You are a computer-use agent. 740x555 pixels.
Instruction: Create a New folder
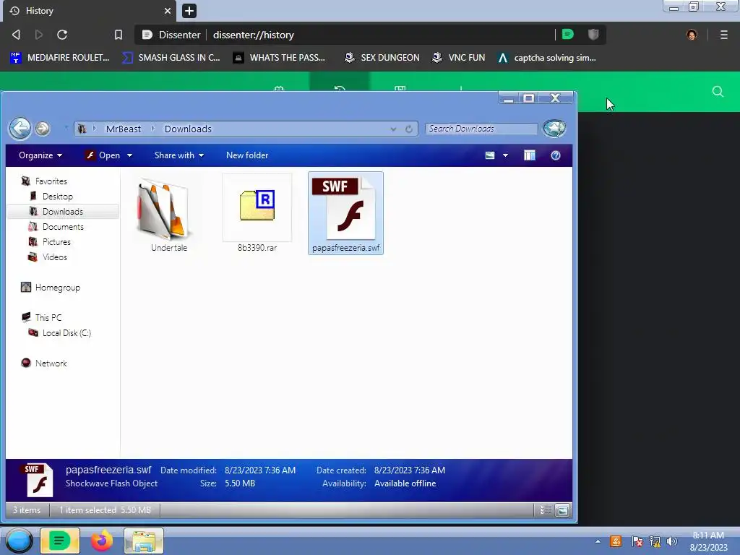pyautogui.click(x=247, y=155)
